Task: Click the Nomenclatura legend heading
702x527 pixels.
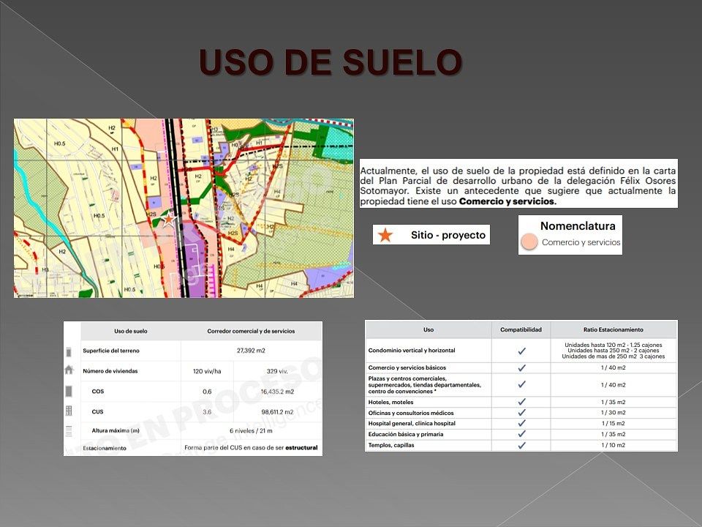Action: pos(577,225)
